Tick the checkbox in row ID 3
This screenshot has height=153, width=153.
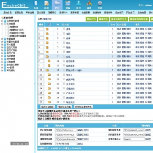point(64,38)
